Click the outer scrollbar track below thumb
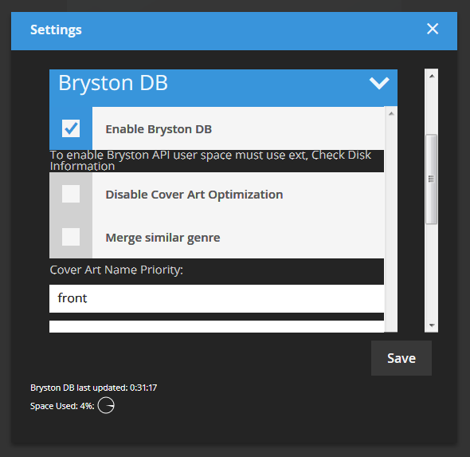The height and width of the screenshot is (457, 470). [x=432, y=271]
